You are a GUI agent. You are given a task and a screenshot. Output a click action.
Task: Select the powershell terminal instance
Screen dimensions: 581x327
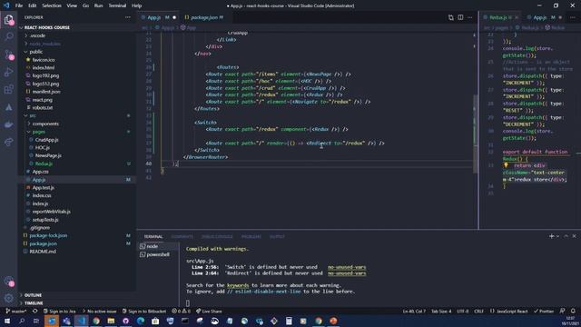(x=159, y=254)
